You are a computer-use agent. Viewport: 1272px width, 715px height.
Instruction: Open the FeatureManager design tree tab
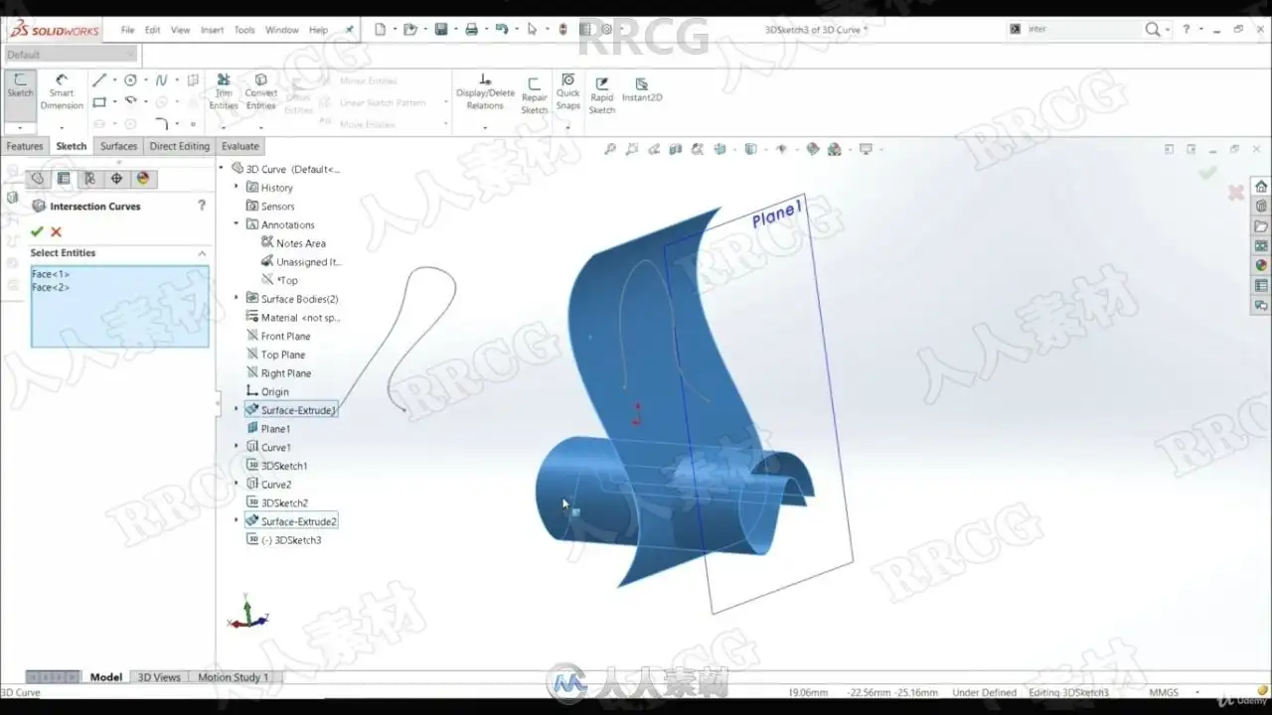(x=38, y=179)
